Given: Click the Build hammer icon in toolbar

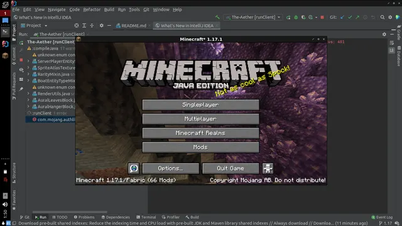Looking at the screenshot, I should pyautogui.click(x=217, y=17).
